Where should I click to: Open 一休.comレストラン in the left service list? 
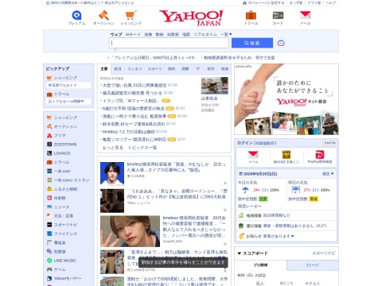pyautogui.click(x=68, y=180)
